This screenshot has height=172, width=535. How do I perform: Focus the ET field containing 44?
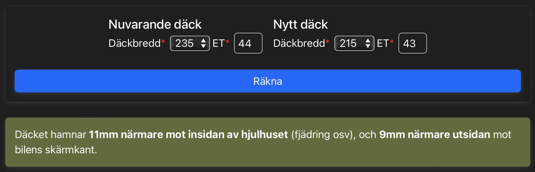coord(248,43)
